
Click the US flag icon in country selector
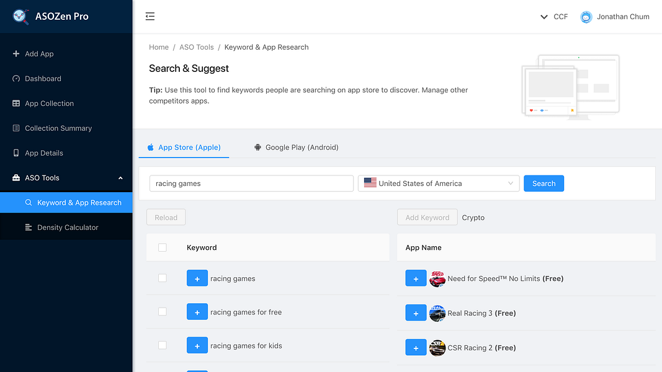tap(370, 183)
